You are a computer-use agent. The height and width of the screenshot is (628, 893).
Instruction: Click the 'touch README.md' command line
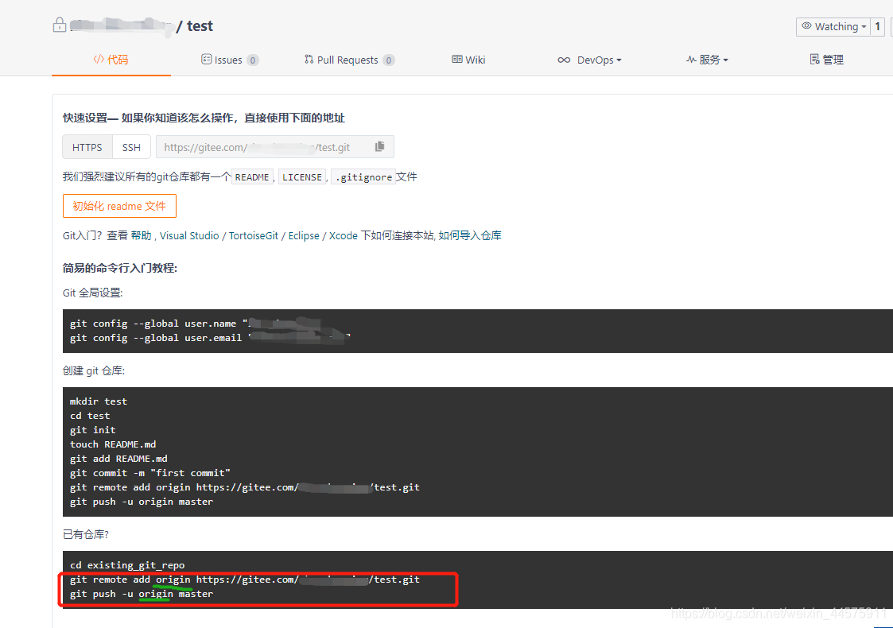tap(113, 444)
